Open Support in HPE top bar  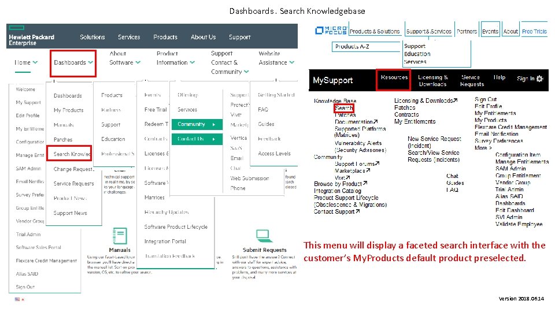point(239,37)
